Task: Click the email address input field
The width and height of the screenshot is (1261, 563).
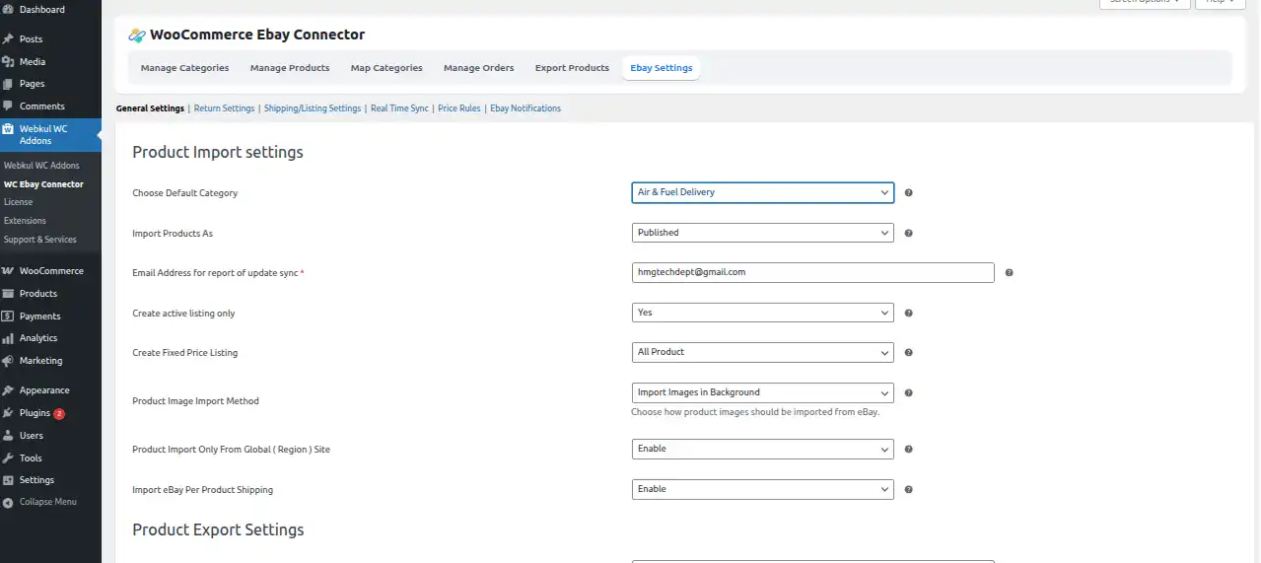Action: tap(812, 272)
